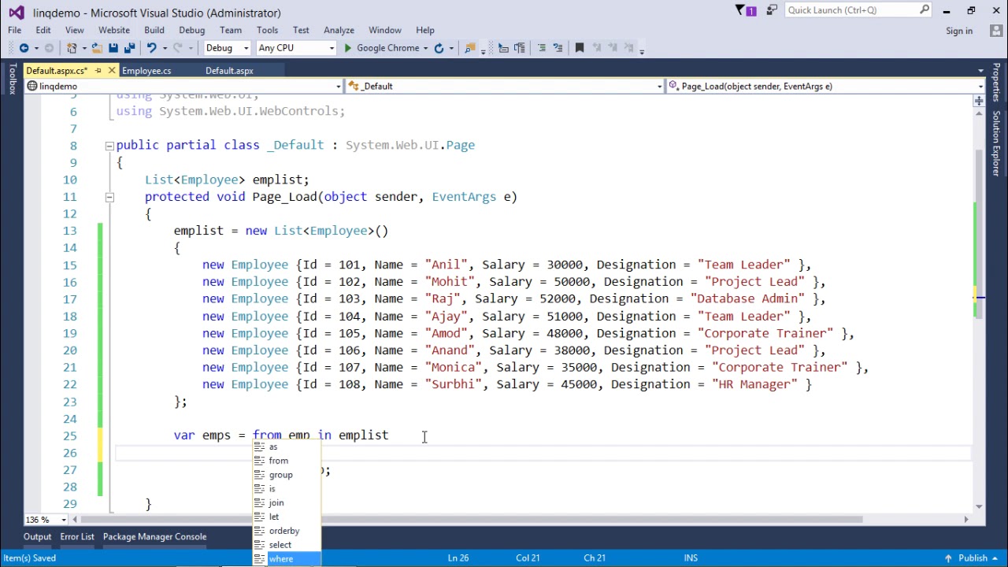
Task: Open the Error List panel tab
Action: pos(77,536)
